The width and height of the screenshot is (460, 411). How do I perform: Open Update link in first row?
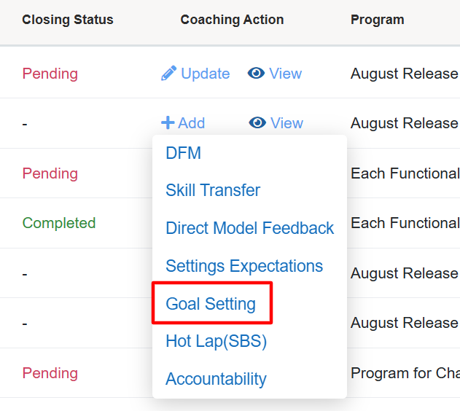click(205, 74)
